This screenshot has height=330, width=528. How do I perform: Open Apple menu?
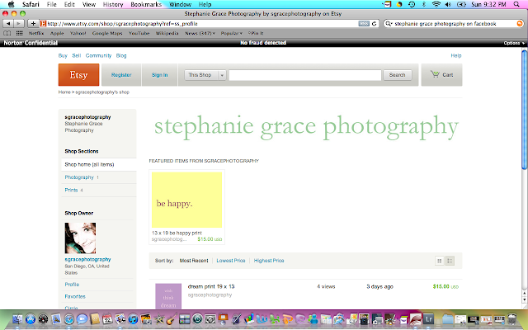tap(11, 4)
